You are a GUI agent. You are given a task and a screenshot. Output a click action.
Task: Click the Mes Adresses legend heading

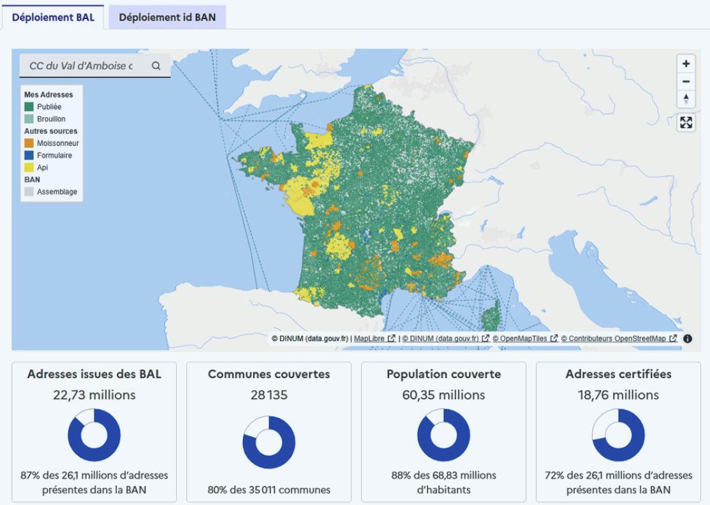pos(48,94)
